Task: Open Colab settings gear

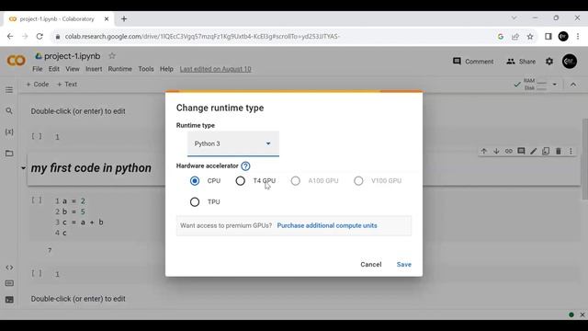Action: click(x=549, y=62)
